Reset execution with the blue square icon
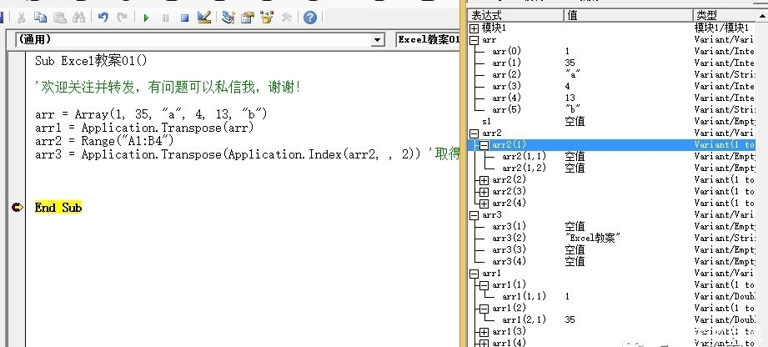 pyautogui.click(x=184, y=18)
